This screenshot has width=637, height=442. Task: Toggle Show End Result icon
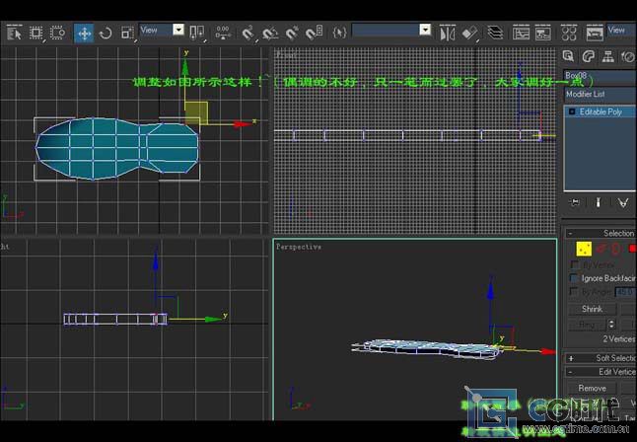pyautogui.click(x=598, y=202)
